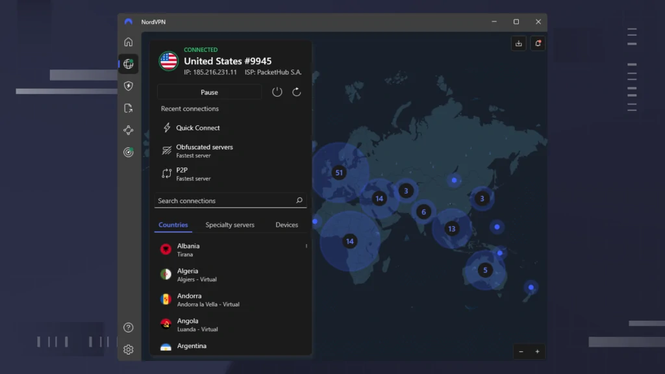The image size is (665, 374).
Task: Open the Home panel from the sidebar
Action: click(128, 41)
